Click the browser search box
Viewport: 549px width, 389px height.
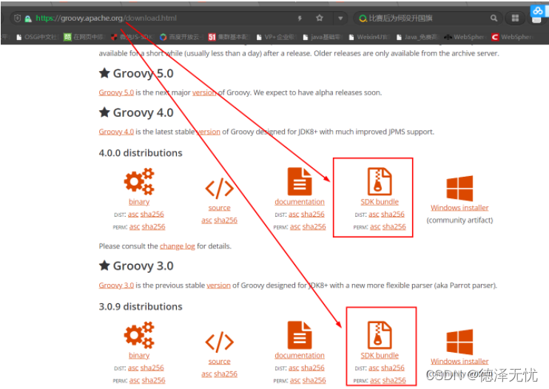[x=427, y=18]
